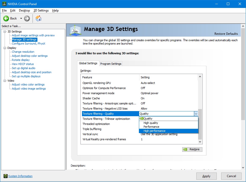The height and width of the screenshot is (182, 246).
Task: Click the Forward arrow icon
Action: coord(27,18)
